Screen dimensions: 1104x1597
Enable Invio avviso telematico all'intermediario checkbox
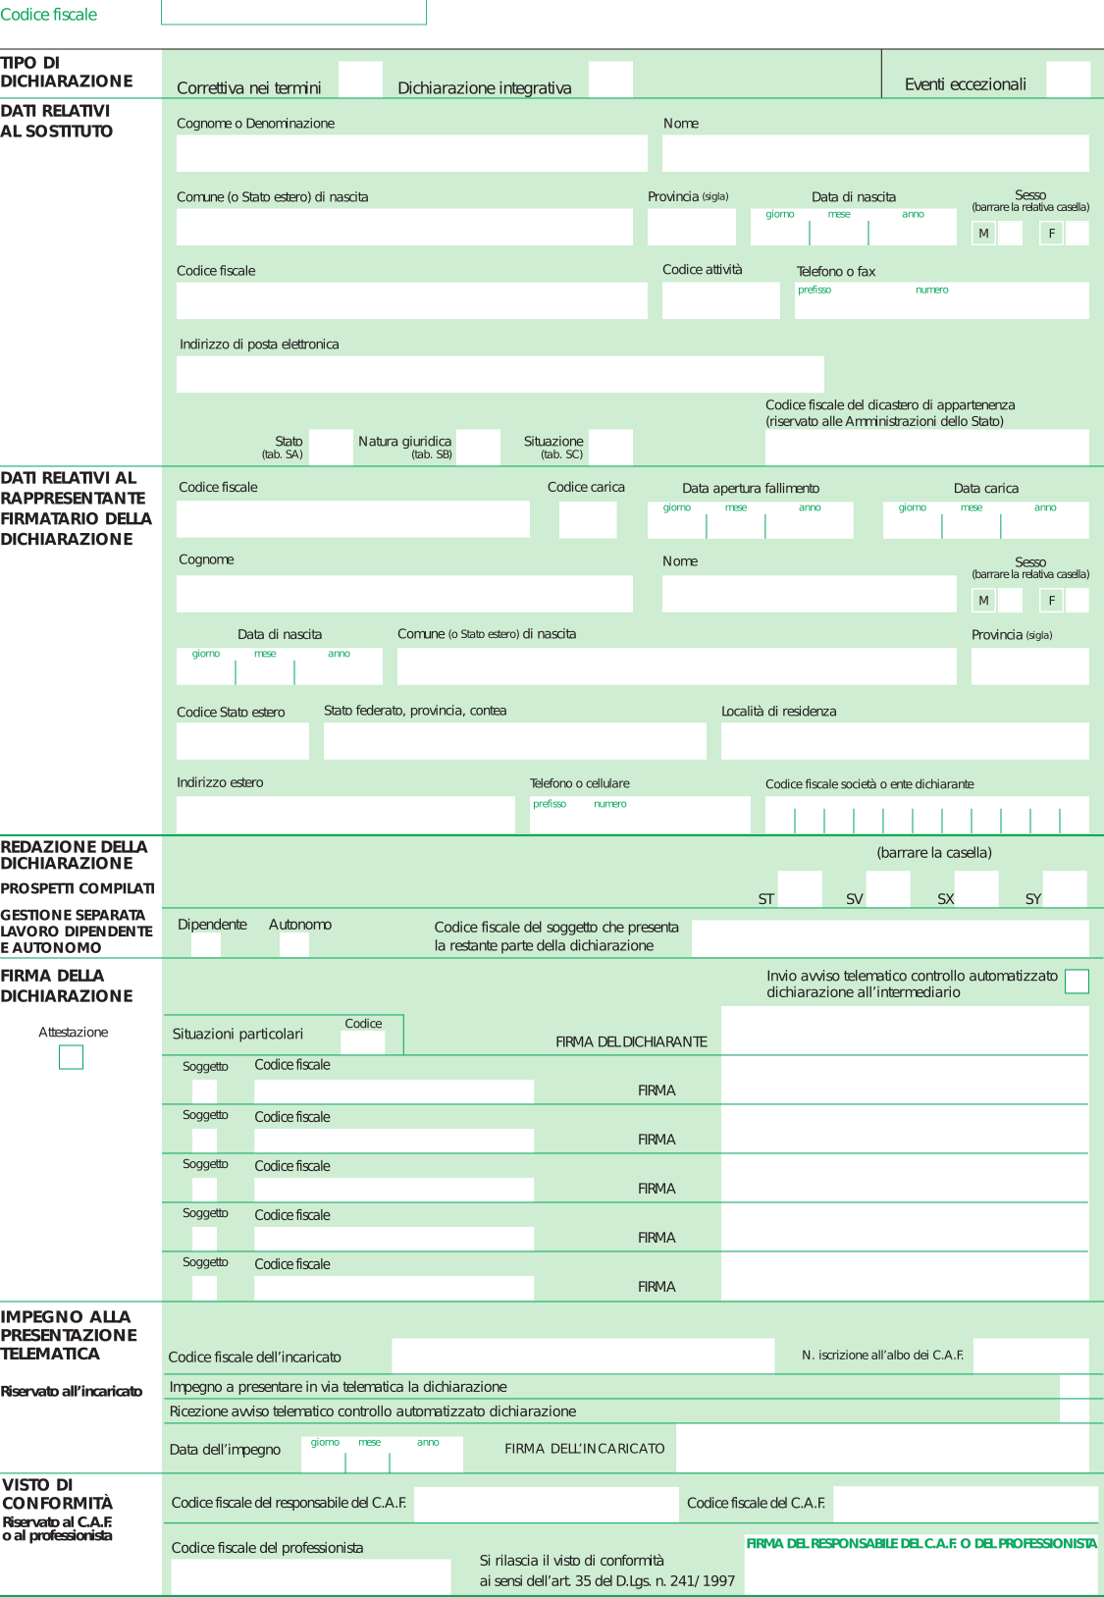(x=1077, y=982)
